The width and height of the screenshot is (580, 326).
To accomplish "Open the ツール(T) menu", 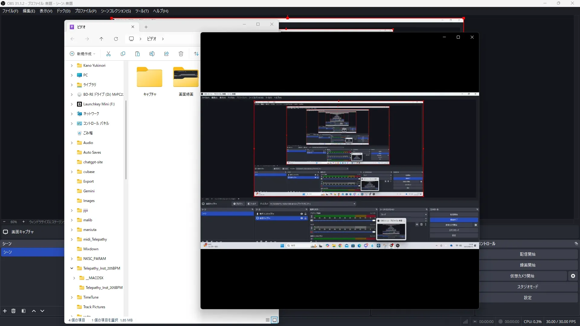I will [142, 11].
